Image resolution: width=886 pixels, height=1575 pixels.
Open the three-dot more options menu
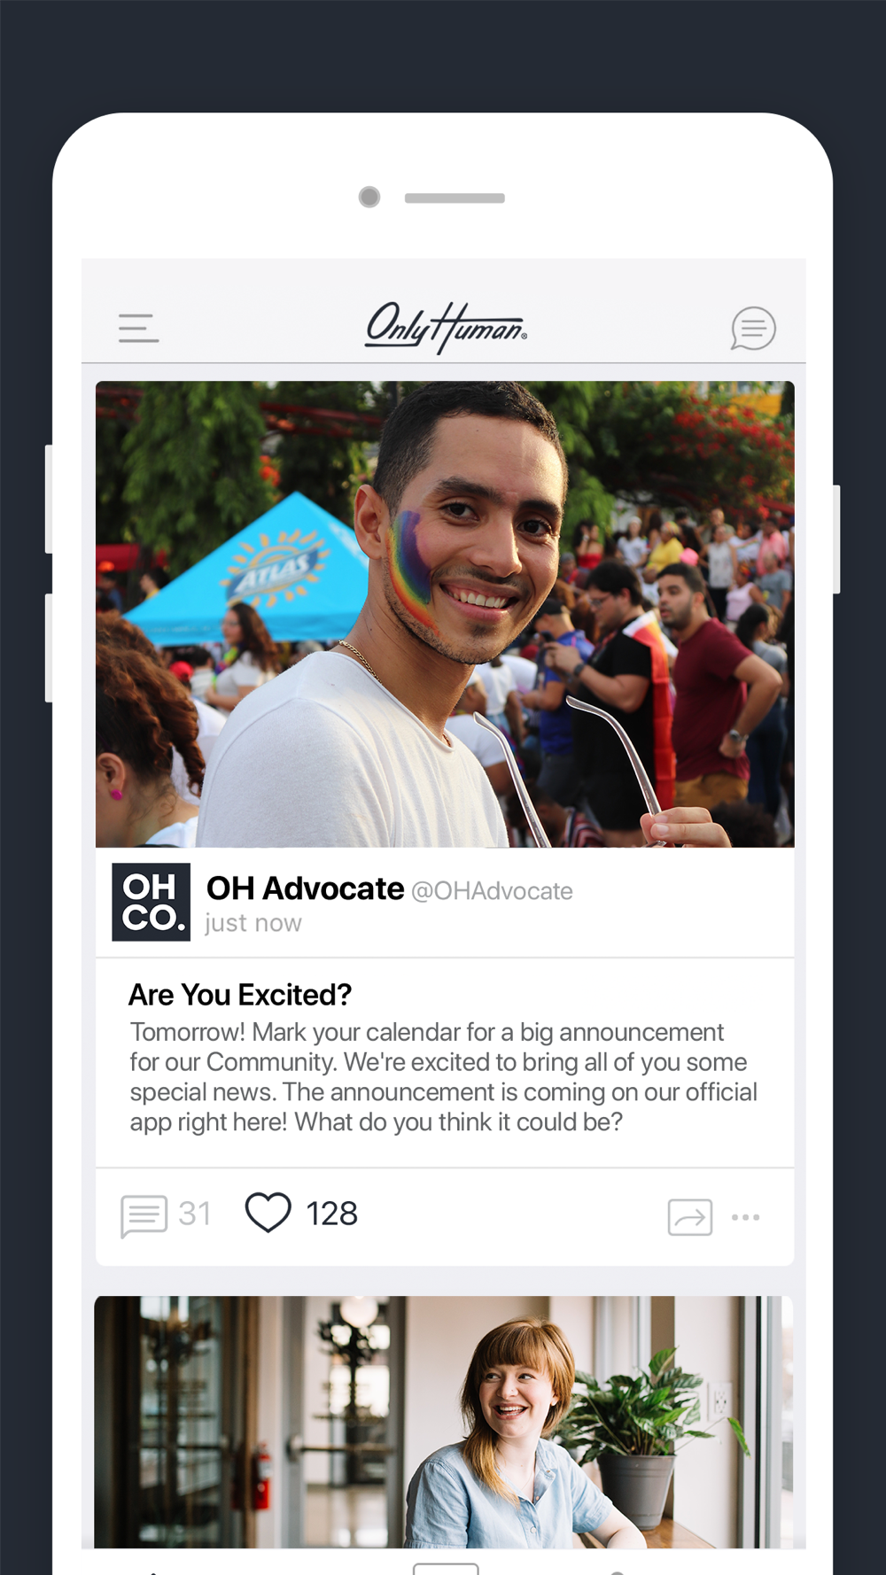[x=745, y=1217]
